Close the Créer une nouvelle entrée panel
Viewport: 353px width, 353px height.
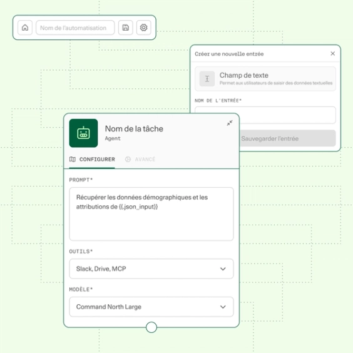pyautogui.click(x=333, y=54)
